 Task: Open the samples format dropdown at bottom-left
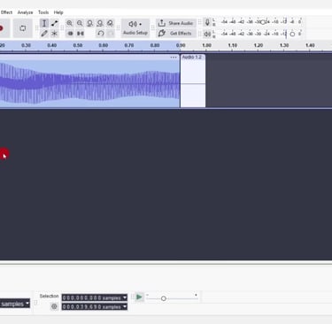tap(27, 304)
